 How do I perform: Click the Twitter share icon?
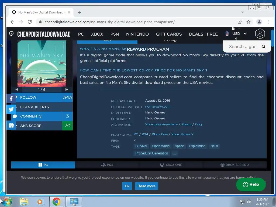point(11,109)
